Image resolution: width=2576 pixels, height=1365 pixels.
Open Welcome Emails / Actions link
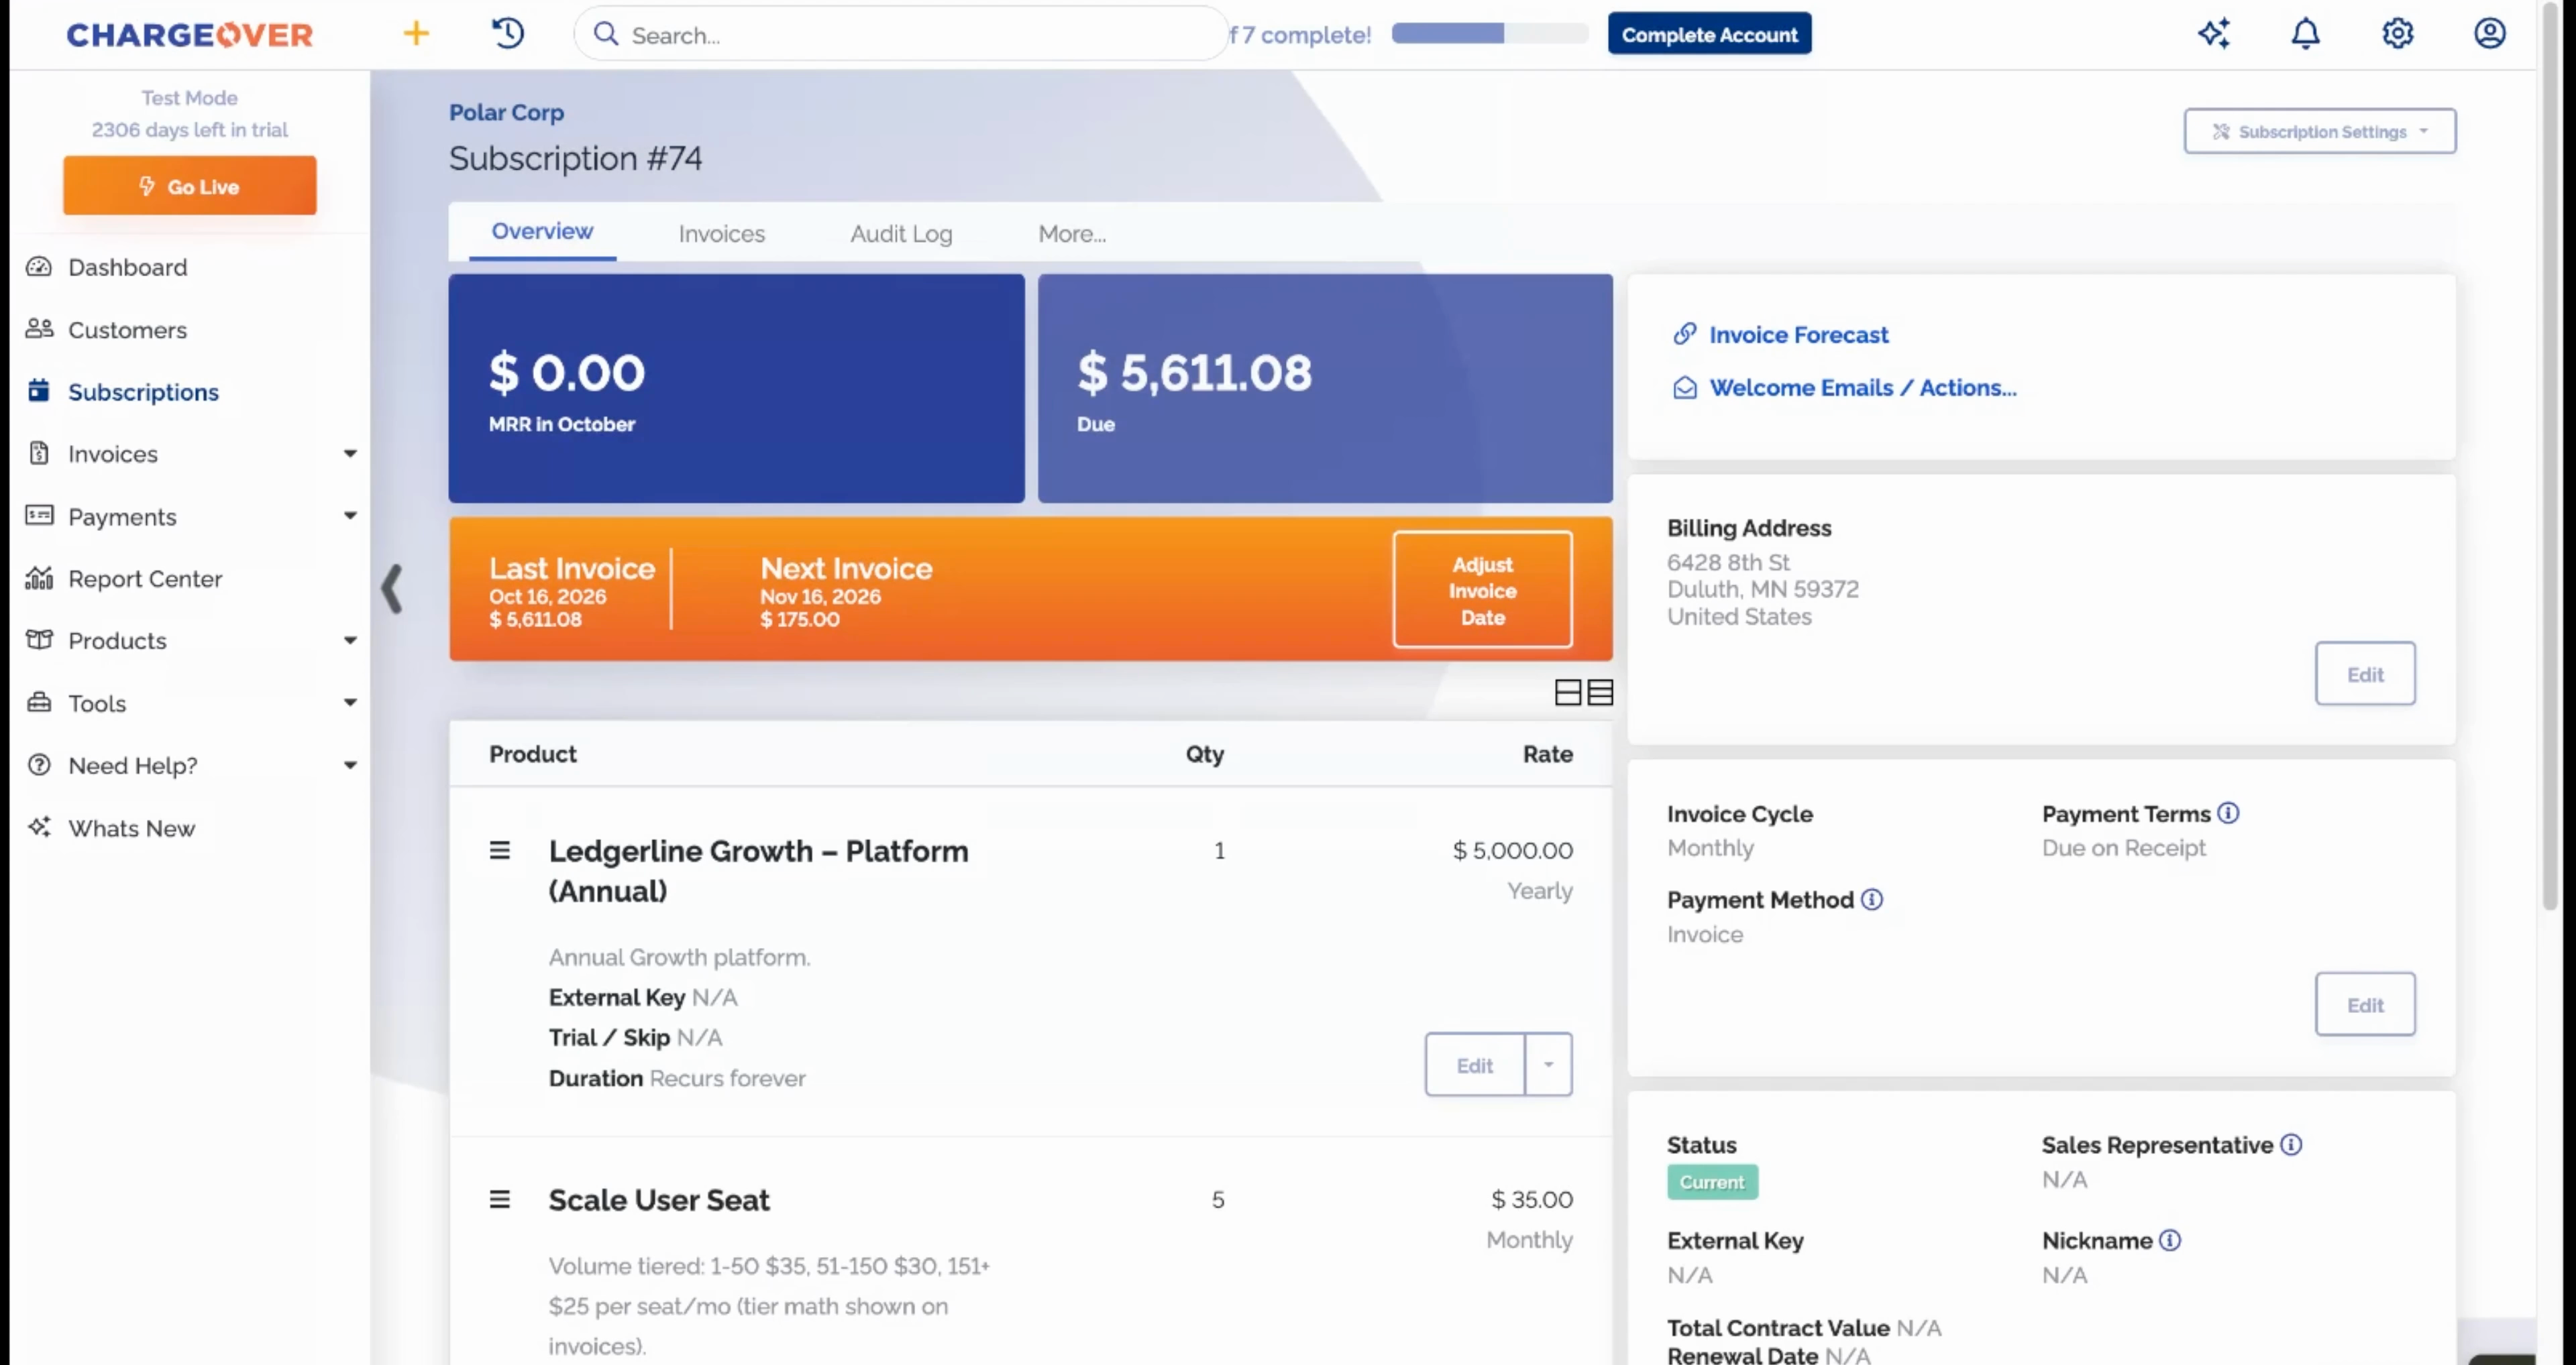pyautogui.click(x=1863, y=388)
